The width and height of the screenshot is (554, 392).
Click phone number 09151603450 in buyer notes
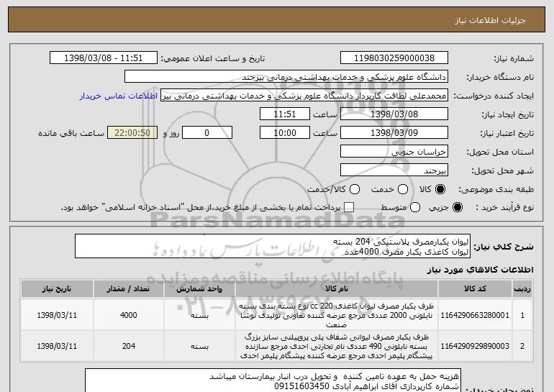[301, 386]
